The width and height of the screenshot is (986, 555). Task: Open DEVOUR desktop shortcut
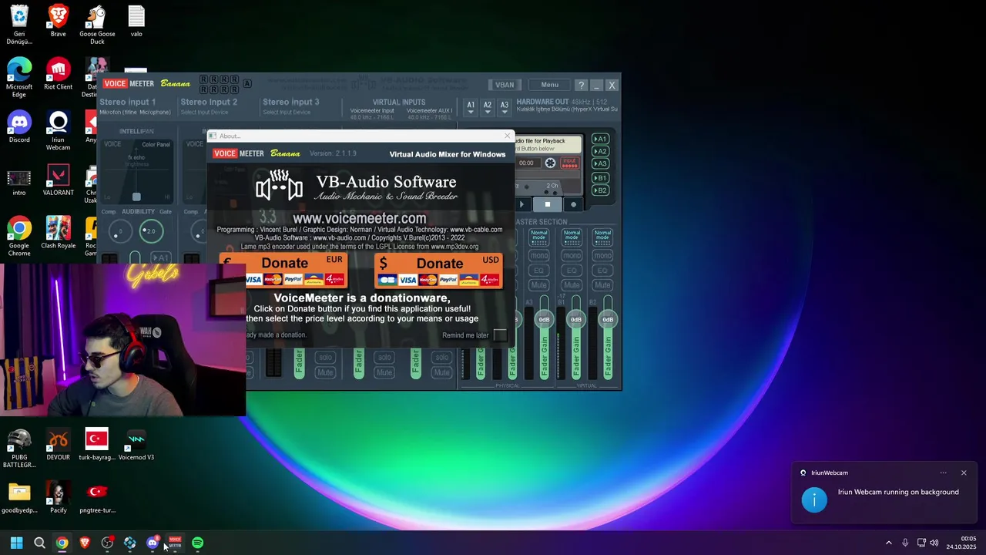[58, 444]
